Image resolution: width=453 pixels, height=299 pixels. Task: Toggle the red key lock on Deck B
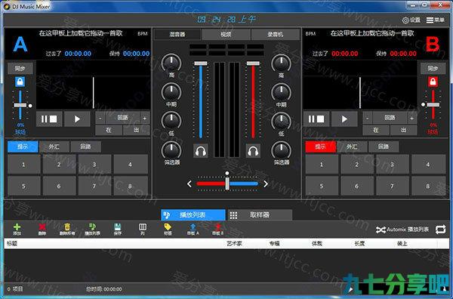pos(433,82)
